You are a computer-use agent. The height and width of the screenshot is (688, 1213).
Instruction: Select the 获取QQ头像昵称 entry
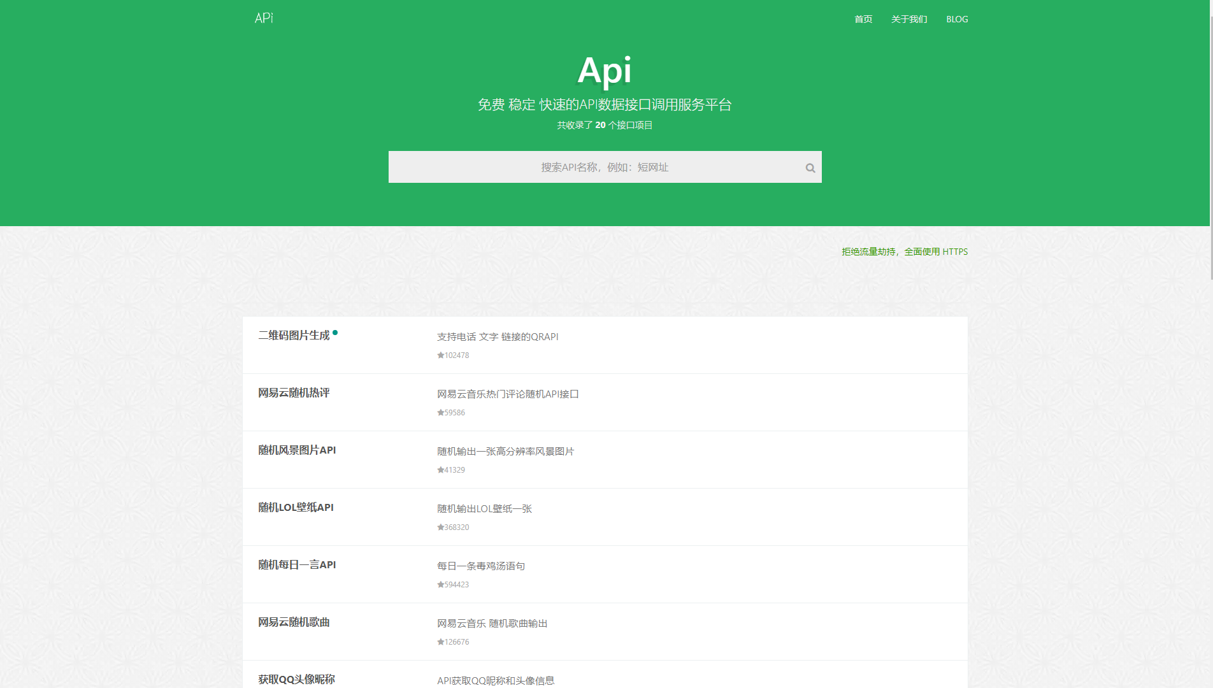coord(296,680)
